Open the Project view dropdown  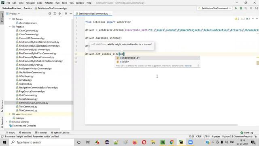(13, 13)
